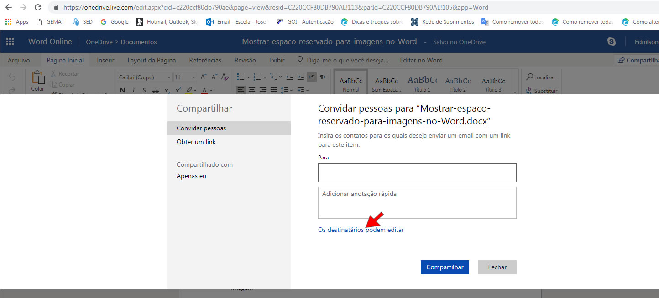The height and width of the screenshot is (298, 659).
Task: Click the increase indent icon
Action: point(301,77)
